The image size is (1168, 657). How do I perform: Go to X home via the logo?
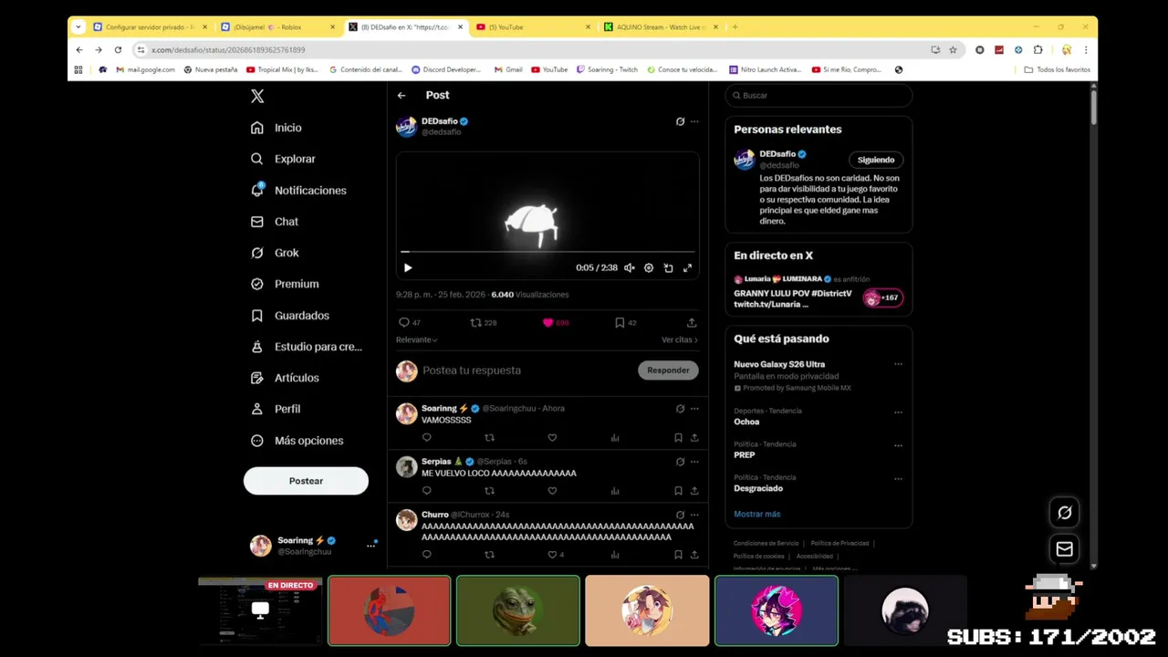pos(257,96)
